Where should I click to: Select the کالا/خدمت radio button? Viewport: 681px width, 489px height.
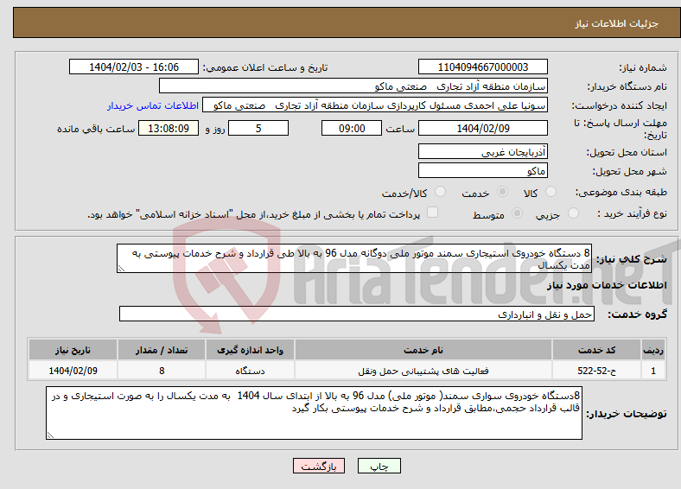point(440,192)
